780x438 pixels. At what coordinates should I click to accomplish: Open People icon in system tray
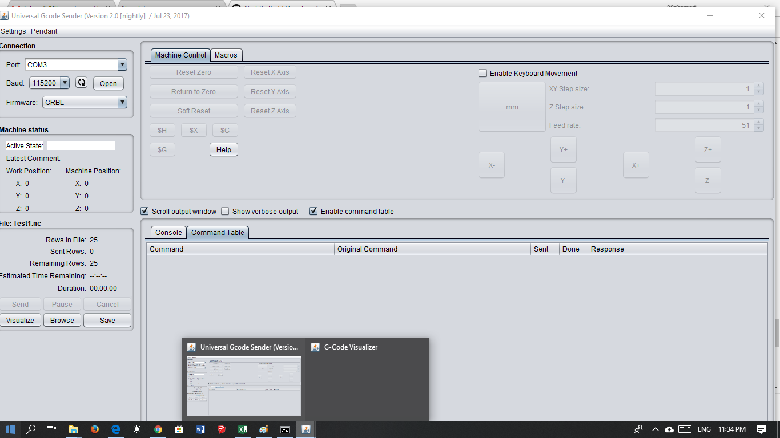point(638,429)
